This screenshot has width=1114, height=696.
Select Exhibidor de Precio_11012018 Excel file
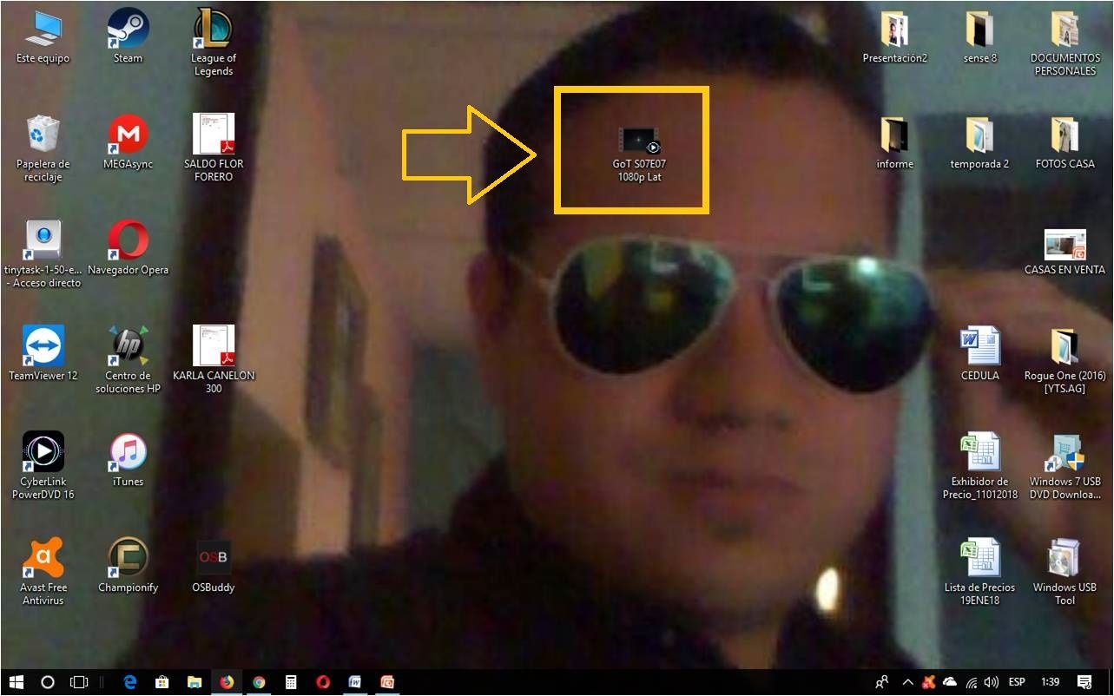point(979,467)
